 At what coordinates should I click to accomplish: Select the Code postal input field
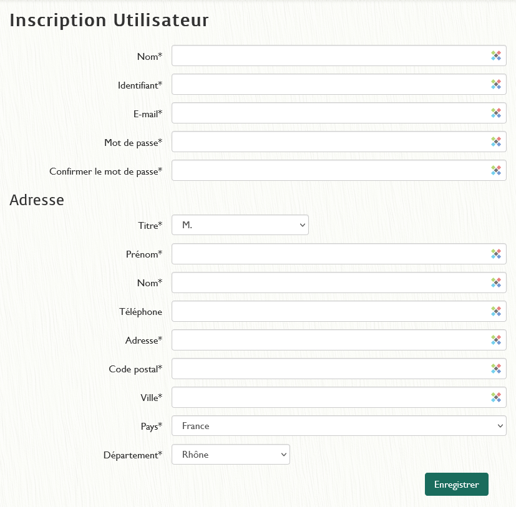click(x=331, y=369)
